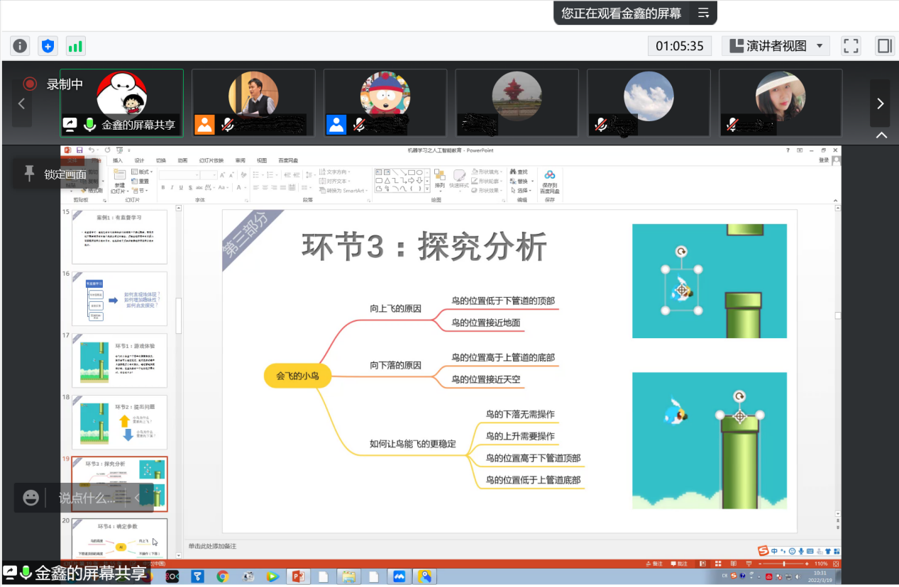The height and width of the screenshot is (587, 899).
Task: Show next participants with the right arrow
Action: pyautogui.click(x=880, y=104)
